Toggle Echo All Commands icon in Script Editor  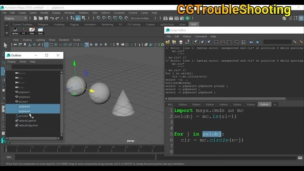coord(237,42)
